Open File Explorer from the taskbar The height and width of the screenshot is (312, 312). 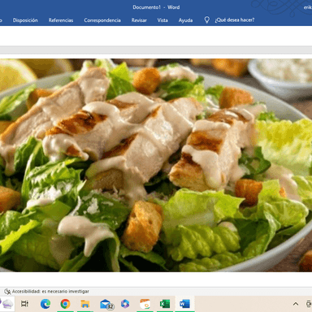tap(84, 304)
